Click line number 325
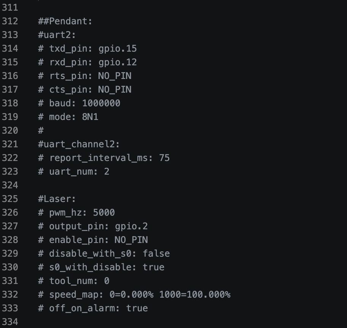The width and height of the screenshot is (347, 328). click(x=10, y=199)
